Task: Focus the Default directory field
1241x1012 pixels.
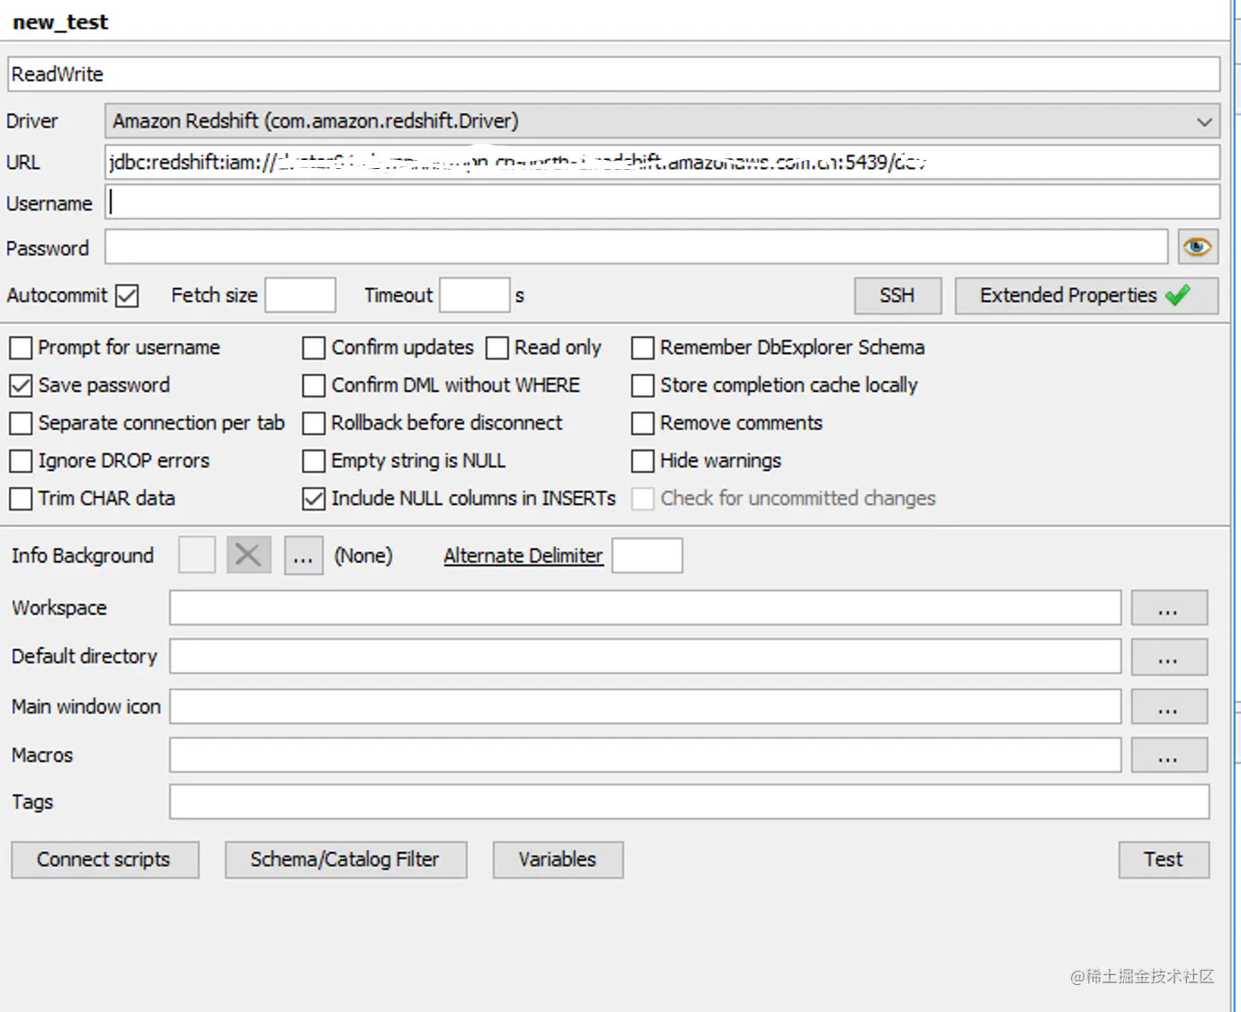Action: click(x=646, y=657)
